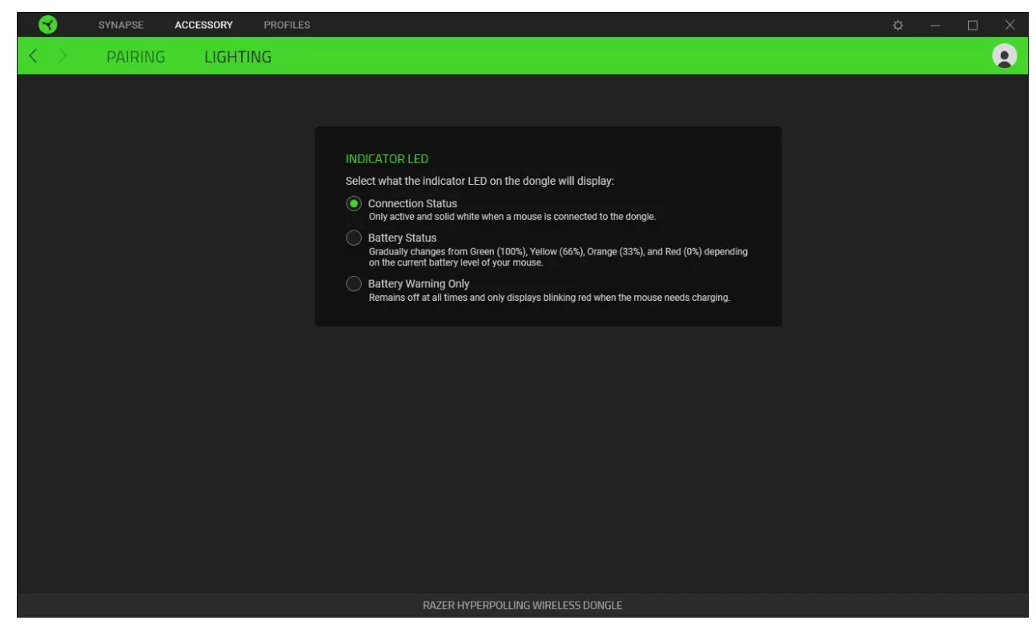Click the Indicator LED heading
This screenshot has height=624, width=1036.
(x=387, y=159)
